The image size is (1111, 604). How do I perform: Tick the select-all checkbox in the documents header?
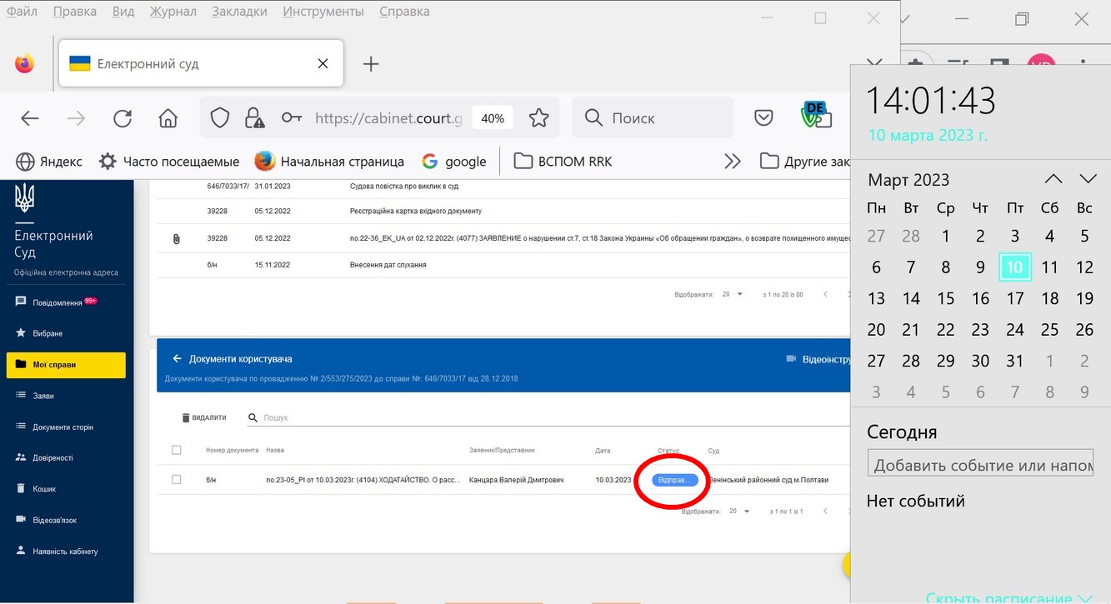pos(176,450)
